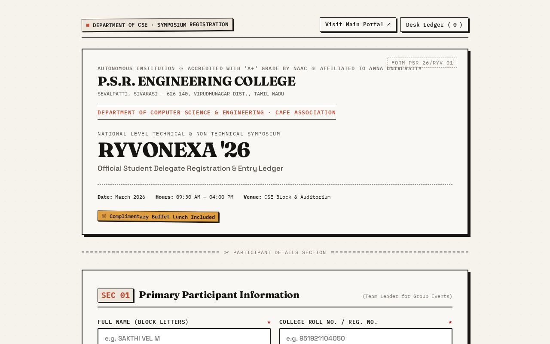Click the 'P.S.R. ENGINEERING COLLEGE' heading
Screen dimensions: 550x344
[x=196, y=81]
